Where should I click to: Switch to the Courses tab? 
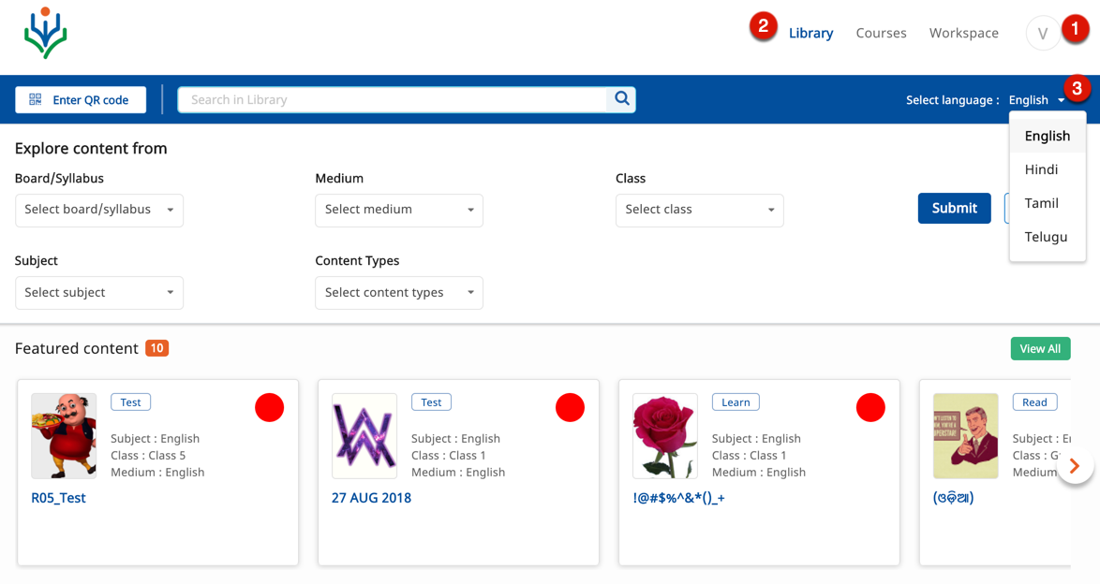[881, 33]
